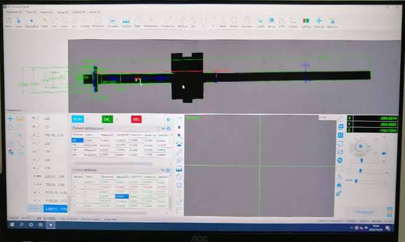Image resolution: width=405 pixels, height=242 pixels.
Task: Open the Set up menu in menu bar
Action: click(x=63, y=12)
